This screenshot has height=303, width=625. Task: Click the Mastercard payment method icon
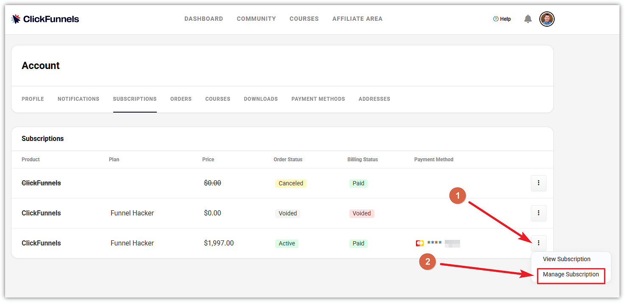click(419, 243)
